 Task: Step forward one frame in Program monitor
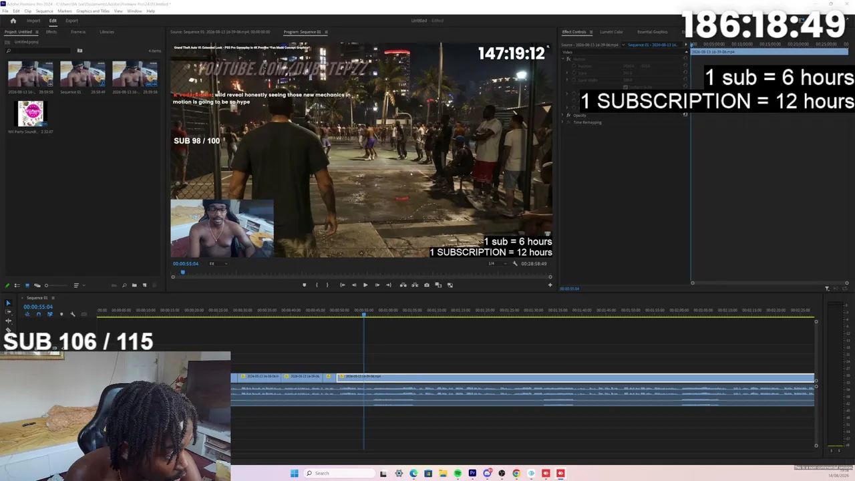pyautogui.click(x=377, y=285)
